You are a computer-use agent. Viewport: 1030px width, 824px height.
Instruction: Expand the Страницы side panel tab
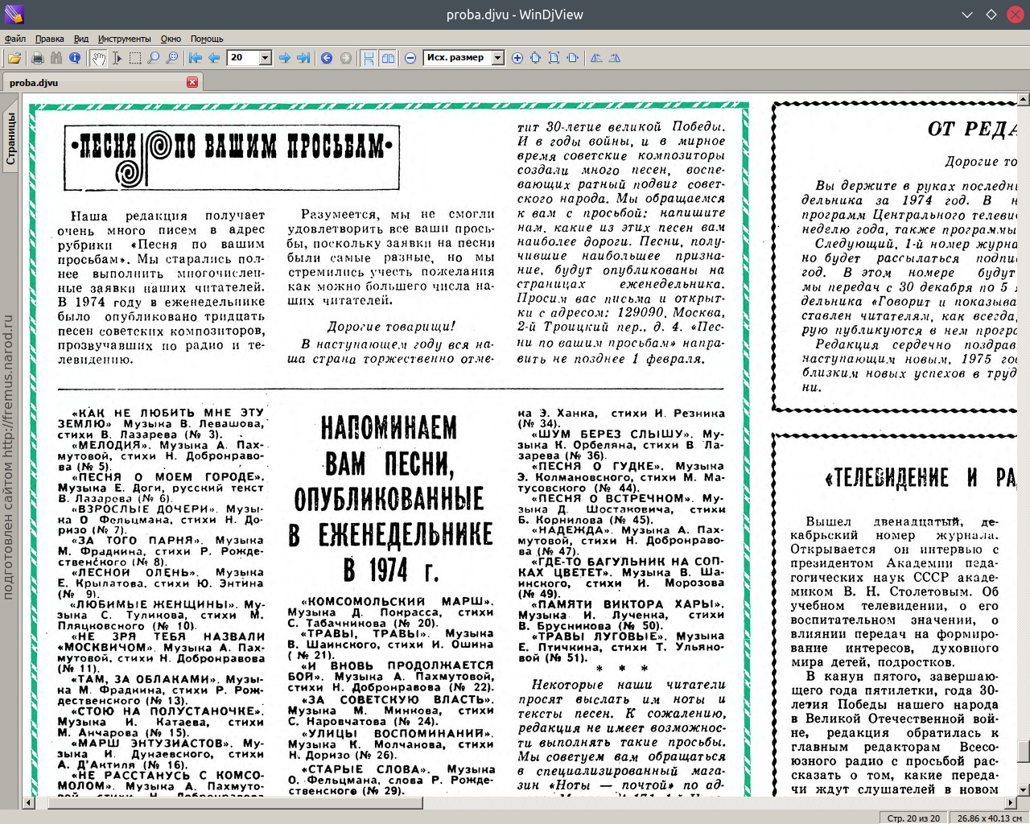pyautogui.click(x=10, y=139)
